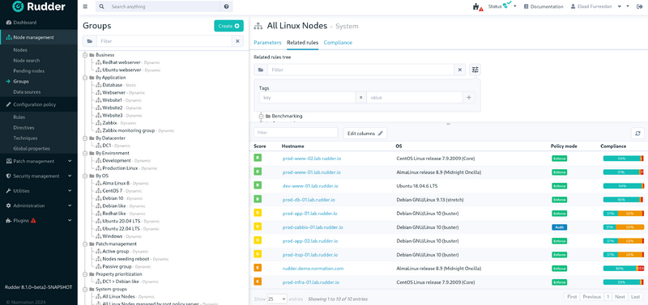This screenshot has width=648, height=305.
Task: Open prod-www-01.lab.rudder.io node link
Action: coord(312,172)
